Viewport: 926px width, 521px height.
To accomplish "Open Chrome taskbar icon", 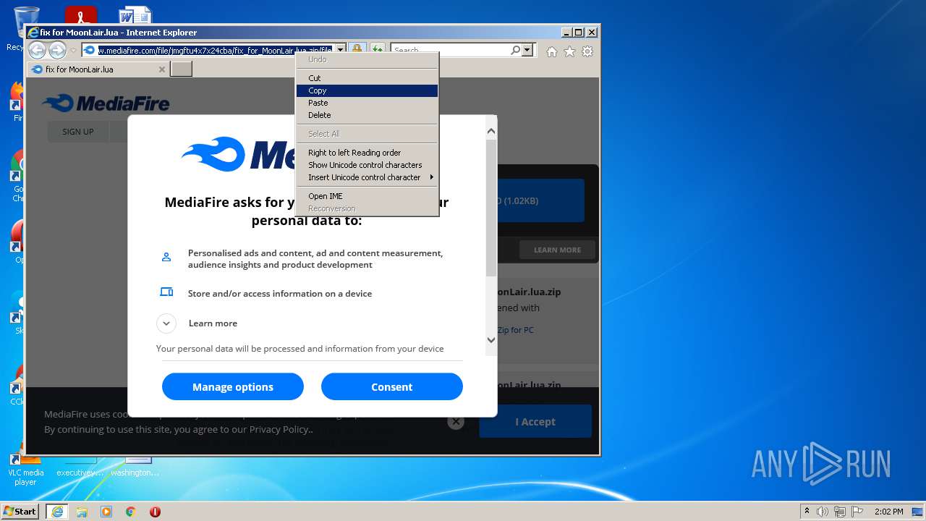I will [131, 511].
